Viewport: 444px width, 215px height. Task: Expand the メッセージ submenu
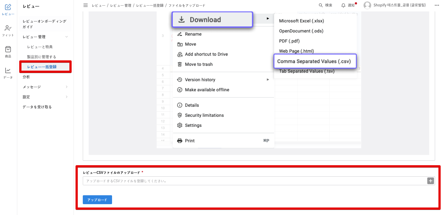click(67, 87)
